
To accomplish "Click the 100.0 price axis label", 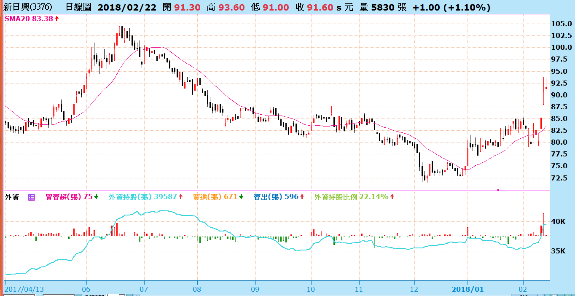I will click(561, 48).
